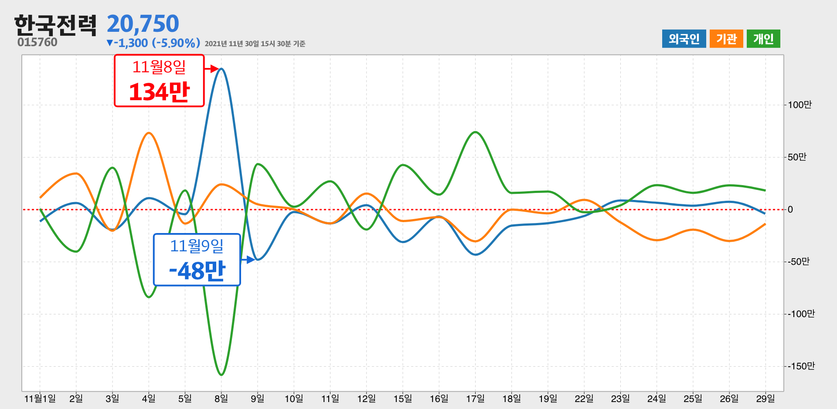Click the orange line peak at 4일
Viewport: 837px width, 409px height.
(149, 133)
